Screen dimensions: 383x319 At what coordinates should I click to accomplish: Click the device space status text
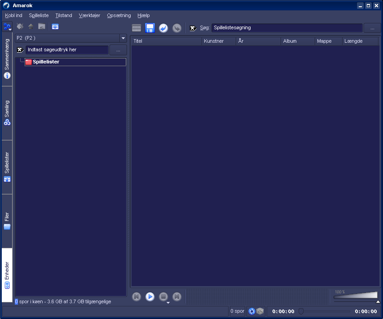[63, 301]
